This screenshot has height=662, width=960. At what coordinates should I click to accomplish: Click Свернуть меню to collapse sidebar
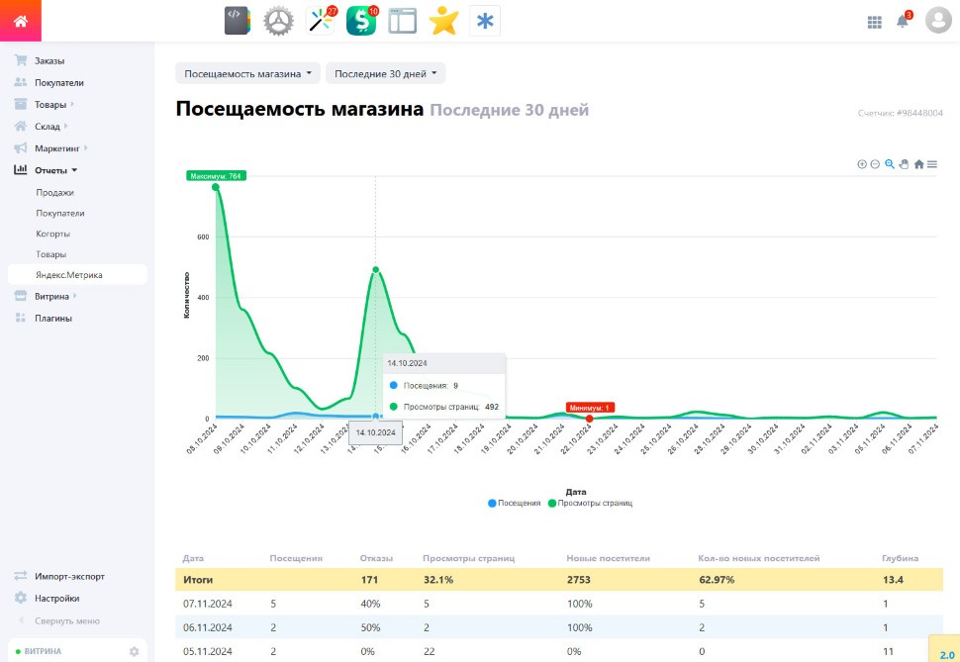[x=66, y=621]
